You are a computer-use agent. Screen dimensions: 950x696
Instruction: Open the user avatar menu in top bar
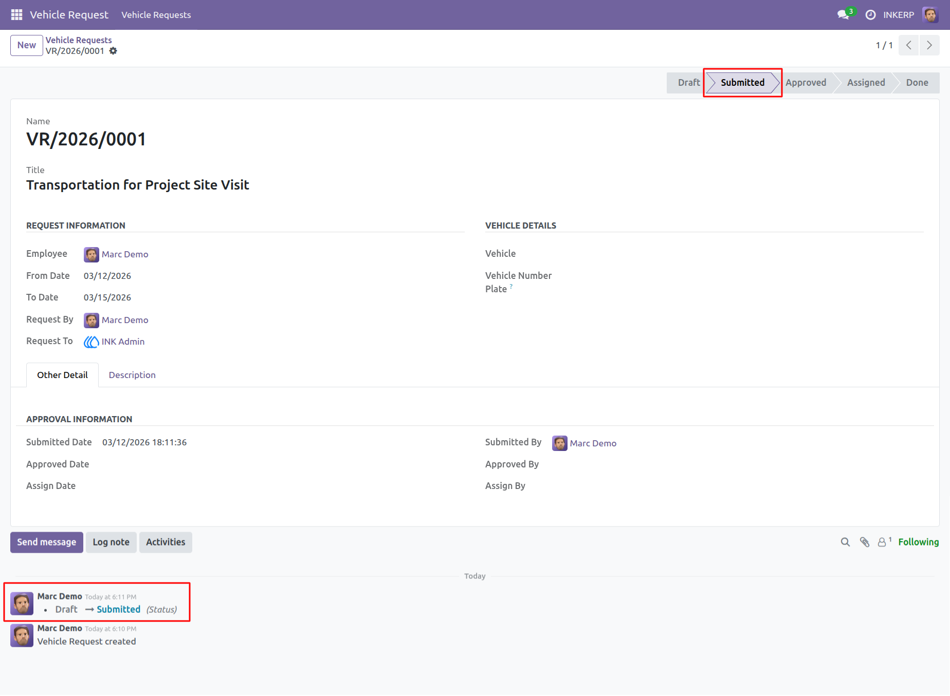tap(930, 15)
